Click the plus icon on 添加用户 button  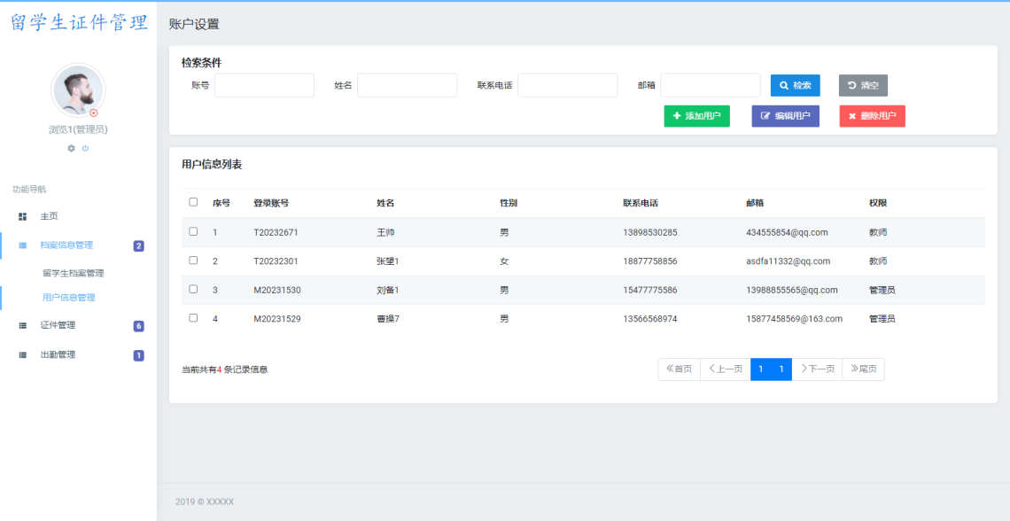676,115
